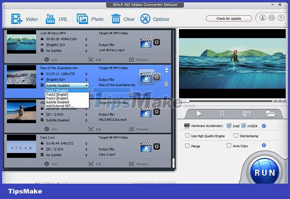The image size is (290, 199).
Task: Choose Add External SRT... option
Action: coord(67,106)
